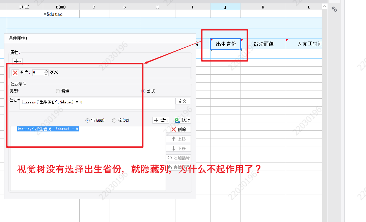Click the hyperlink chain icon in sidebar
Viewport: 366px width, 222px height.
point(334,9)
